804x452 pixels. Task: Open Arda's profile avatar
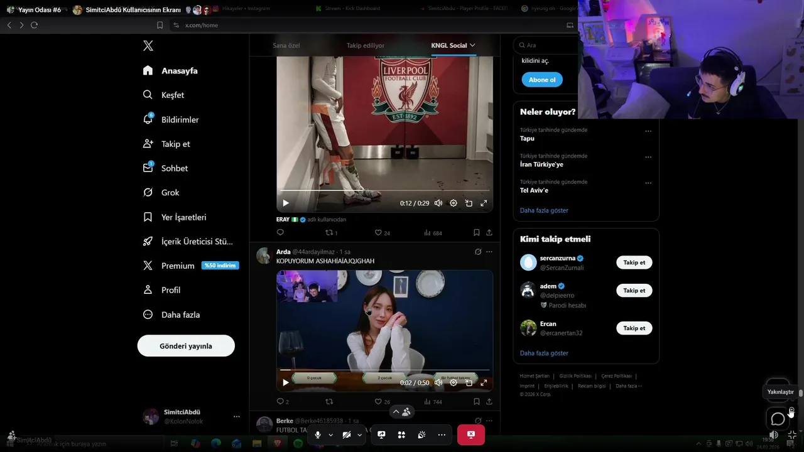[264, 256]
